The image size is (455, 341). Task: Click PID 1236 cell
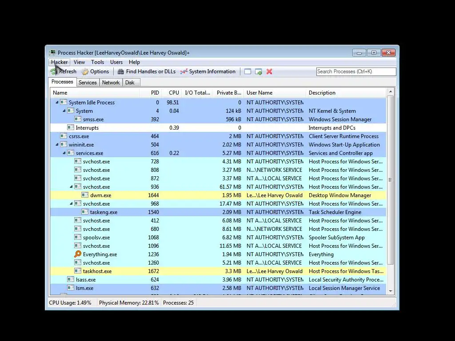click(153, 254)
